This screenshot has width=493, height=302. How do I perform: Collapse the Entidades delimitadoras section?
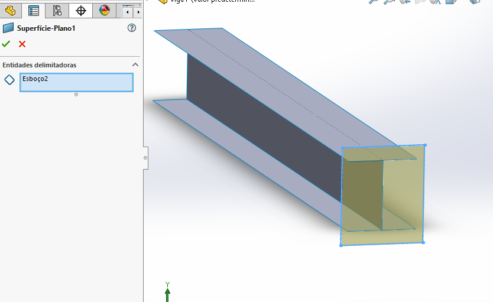tap(135, 65)
